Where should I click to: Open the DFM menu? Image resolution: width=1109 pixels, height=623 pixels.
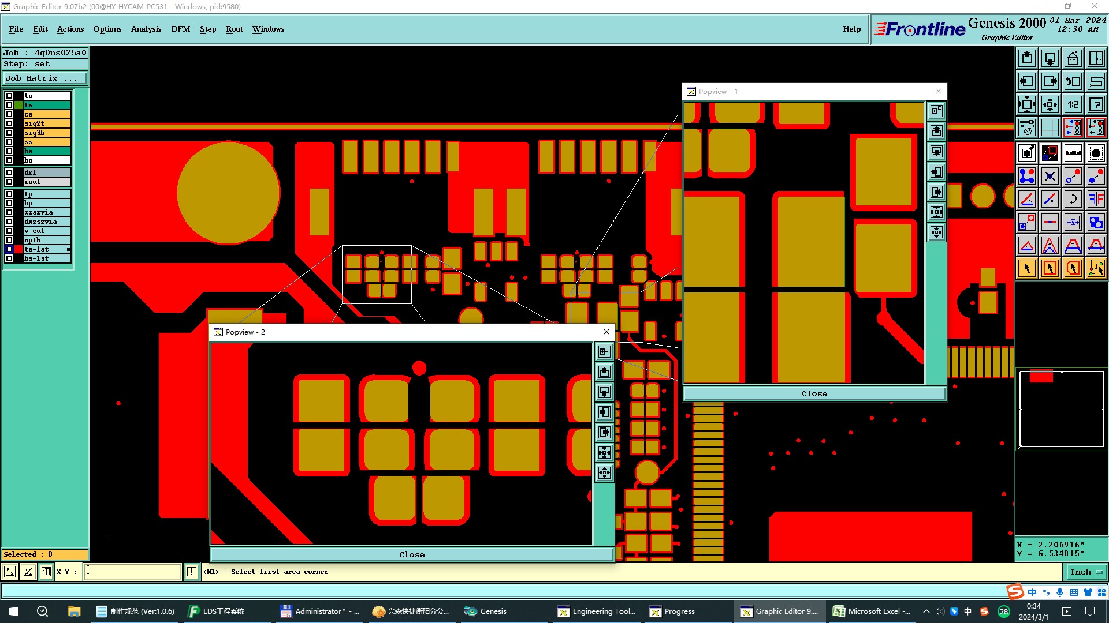point(180,29)
